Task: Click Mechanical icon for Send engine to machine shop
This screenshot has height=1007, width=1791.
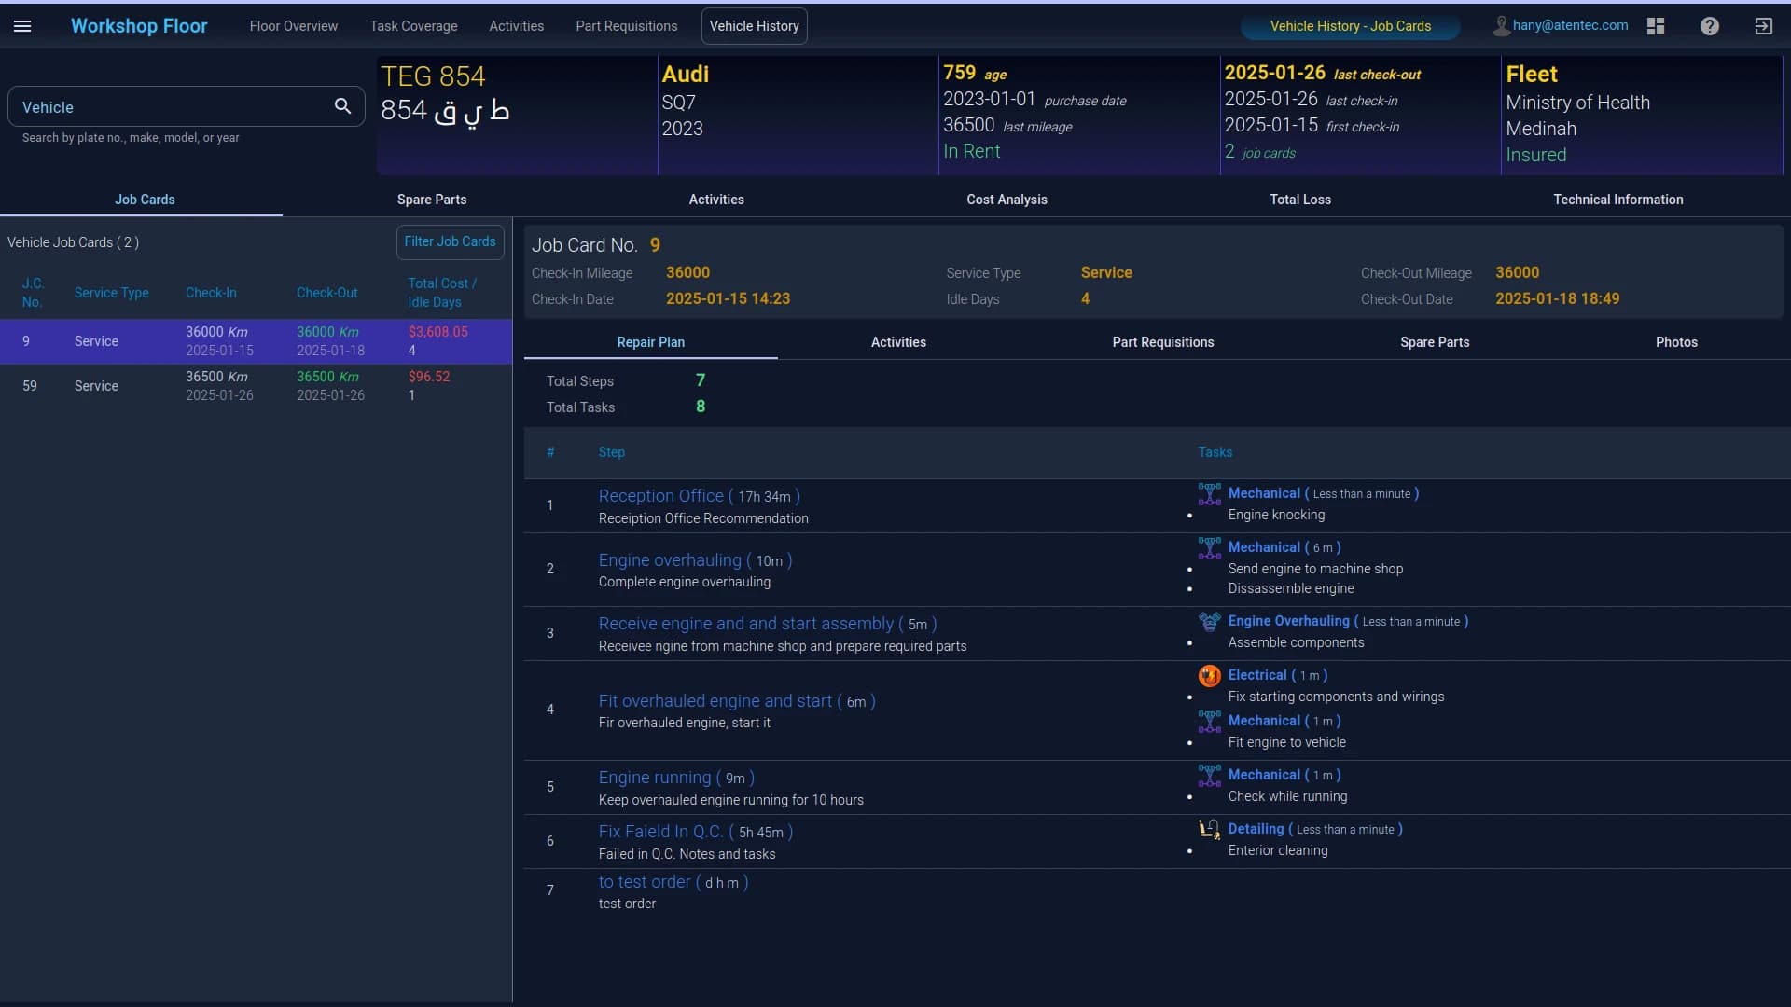Action: 1210,547
